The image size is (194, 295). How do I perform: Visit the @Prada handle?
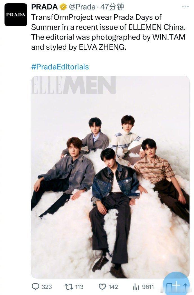point(82,7)
